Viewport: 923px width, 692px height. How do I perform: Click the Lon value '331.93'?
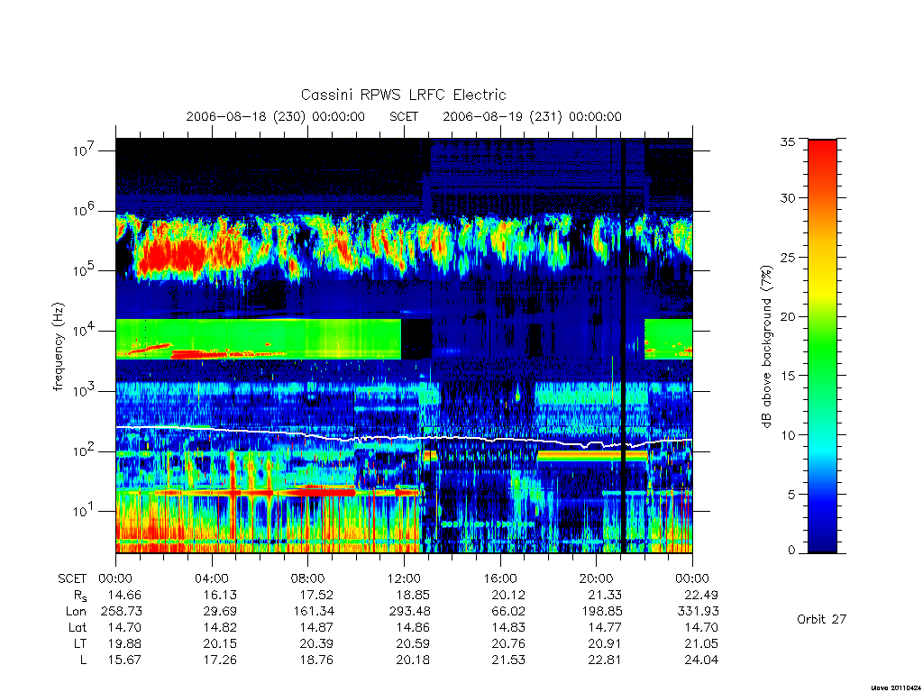click(699, 612)
